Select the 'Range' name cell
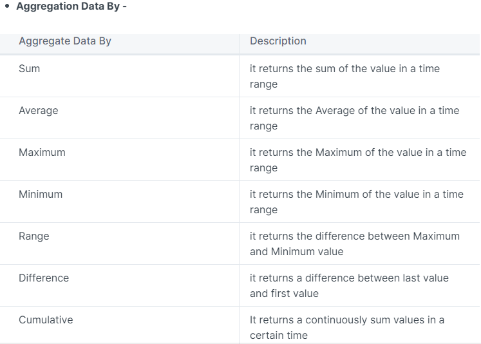 (34, 236)
